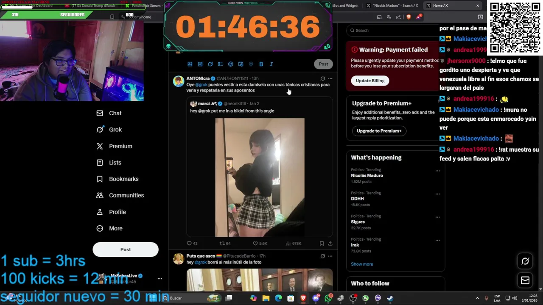Open ANTONIcra post's Grok action icon
This screenshot has width=543, height=305.
[x=322, y=78]
